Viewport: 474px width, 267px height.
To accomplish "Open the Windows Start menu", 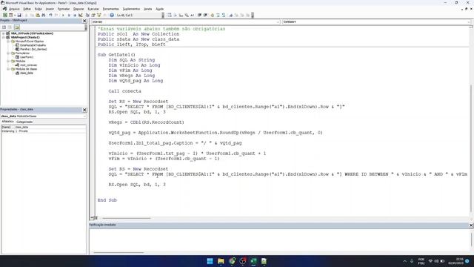I will click(210, 261).
